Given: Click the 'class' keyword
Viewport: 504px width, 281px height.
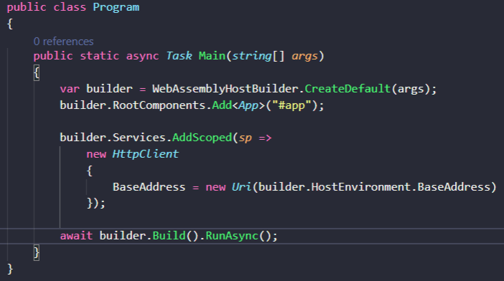Looking at the screenshot, I should click(70, 7).
